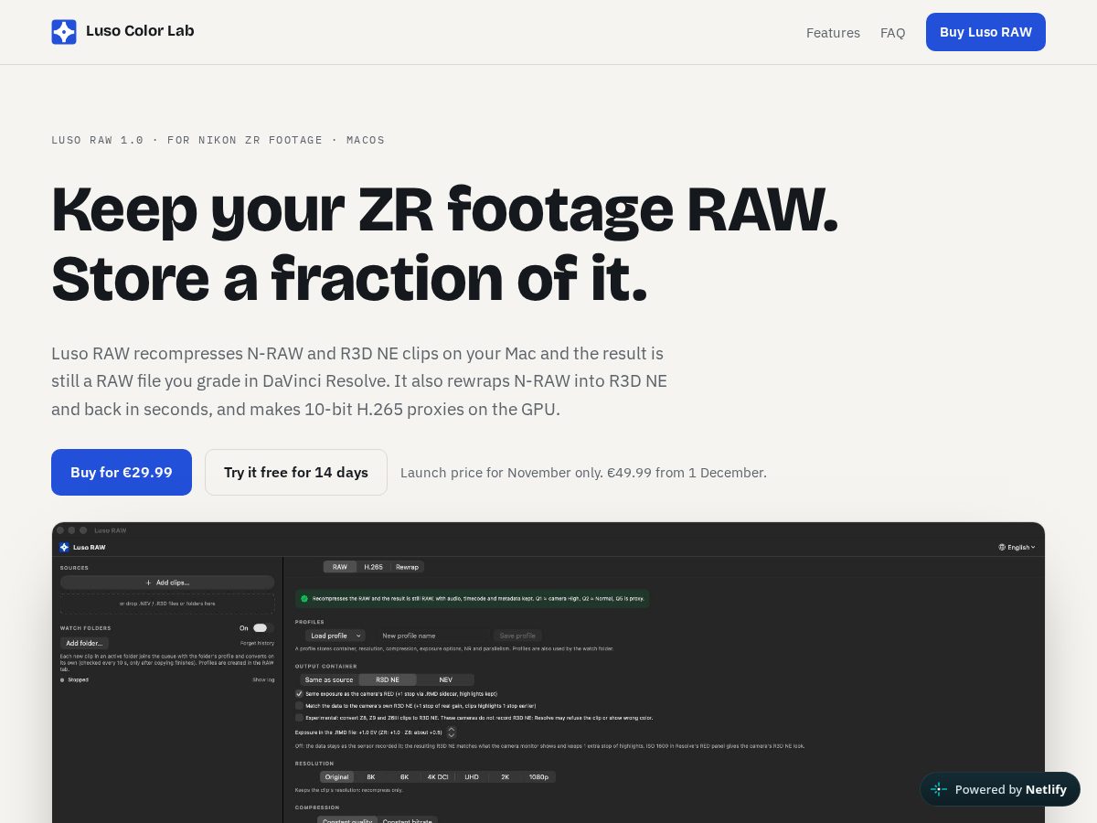Click the 'Luso RAW' window title text
This screenshot has width=1097, height=823.
coord(110,530)
